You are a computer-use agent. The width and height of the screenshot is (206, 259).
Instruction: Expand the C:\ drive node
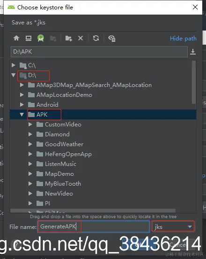[x=14, y=65]
